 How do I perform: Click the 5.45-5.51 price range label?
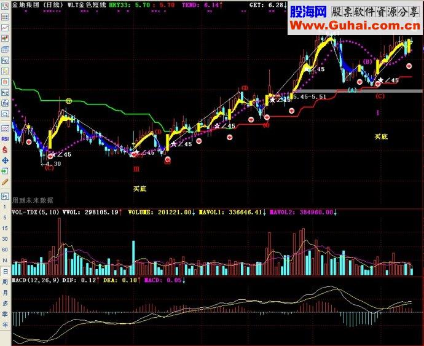pos(310,96)
